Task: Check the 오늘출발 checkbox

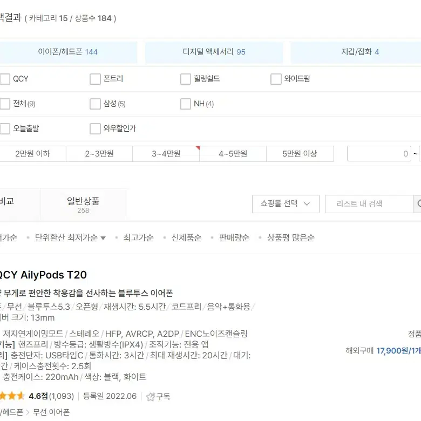Action: click(x=4, y=128)
